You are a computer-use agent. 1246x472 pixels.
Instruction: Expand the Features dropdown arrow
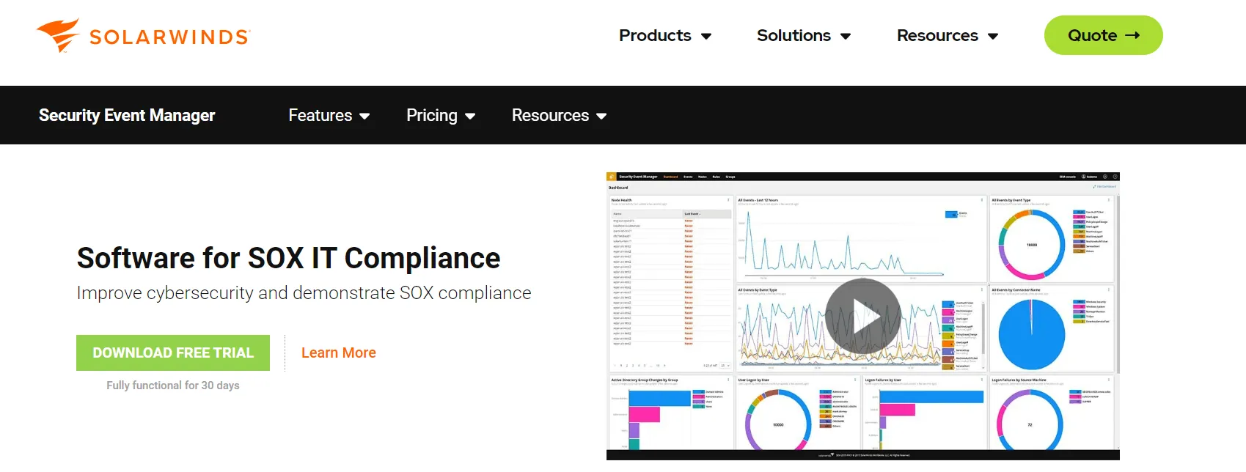pos(364,116)
